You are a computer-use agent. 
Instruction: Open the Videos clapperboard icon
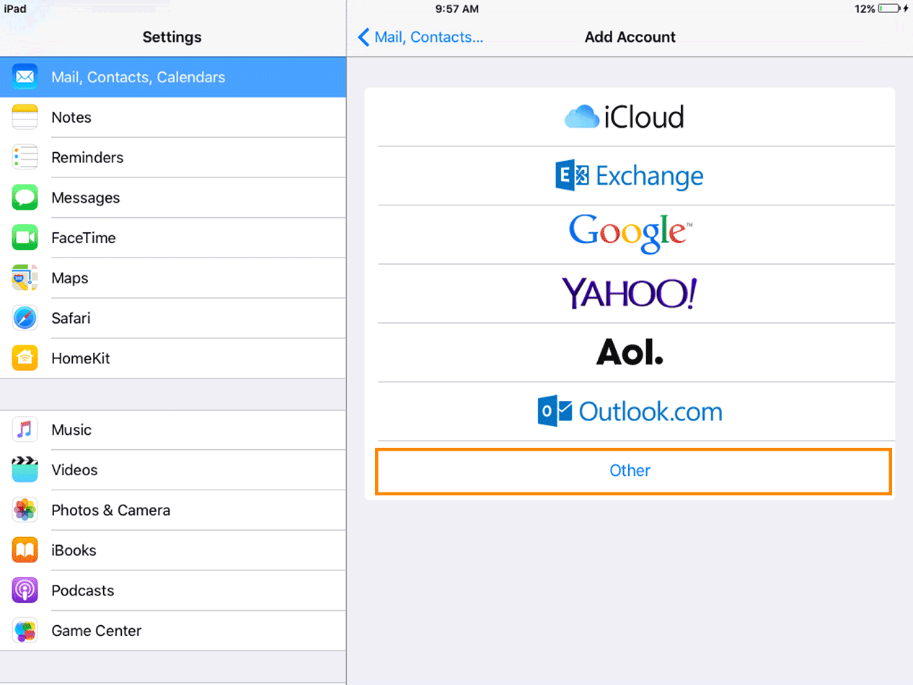(x=25, y=469)
